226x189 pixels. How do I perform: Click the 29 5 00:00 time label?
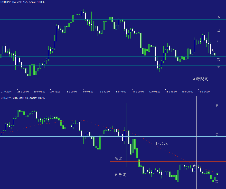click(23, 91)
